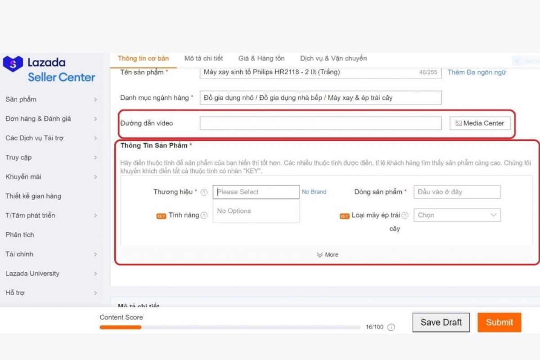This screenshot has height=360, width=540.
Task: Click the Tính năng help question icon
Action: tap(204, 216)
